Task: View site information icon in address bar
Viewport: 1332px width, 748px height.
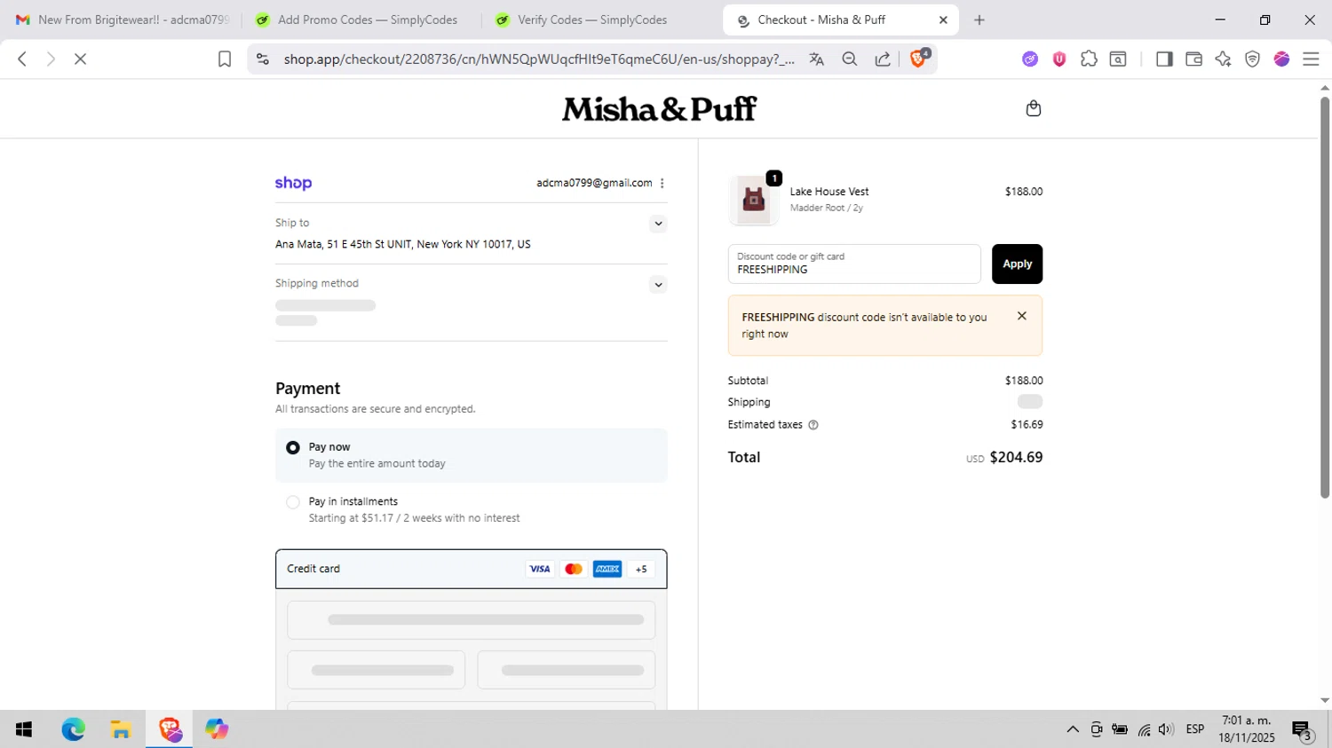Action: 262,59
